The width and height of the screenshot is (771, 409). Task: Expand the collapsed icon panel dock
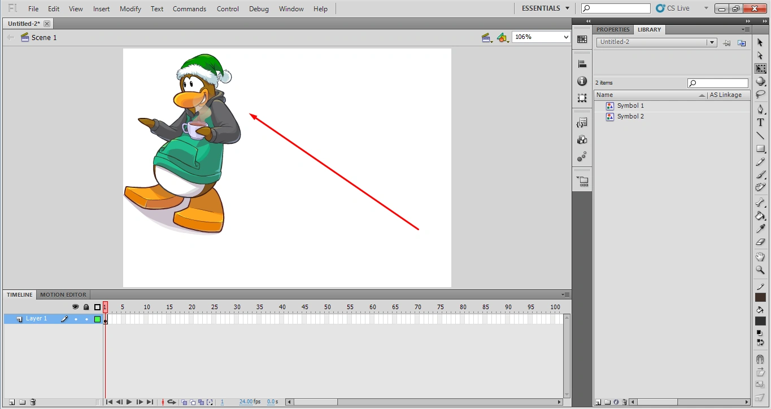(x=588, y=21)
